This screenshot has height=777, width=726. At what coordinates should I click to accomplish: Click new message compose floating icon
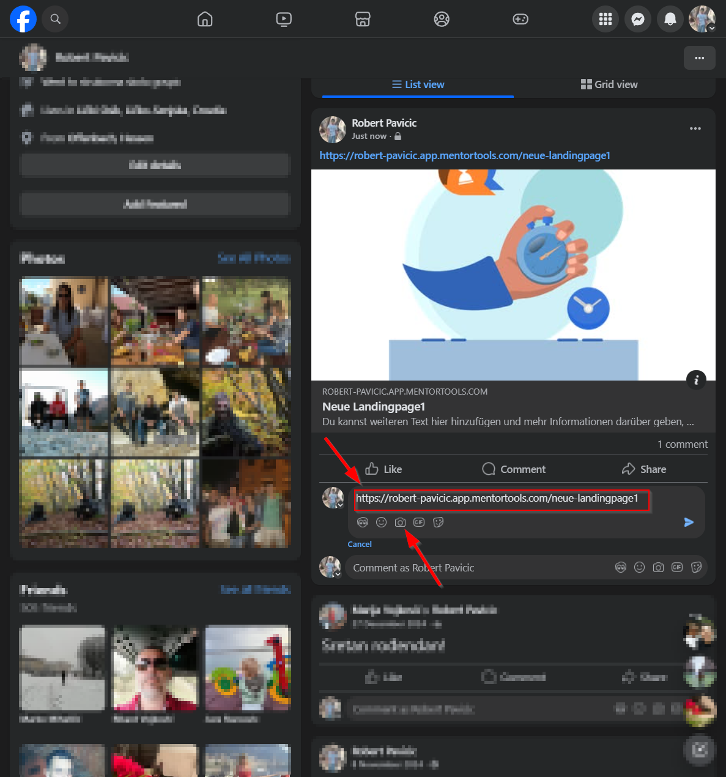point(700,749)
